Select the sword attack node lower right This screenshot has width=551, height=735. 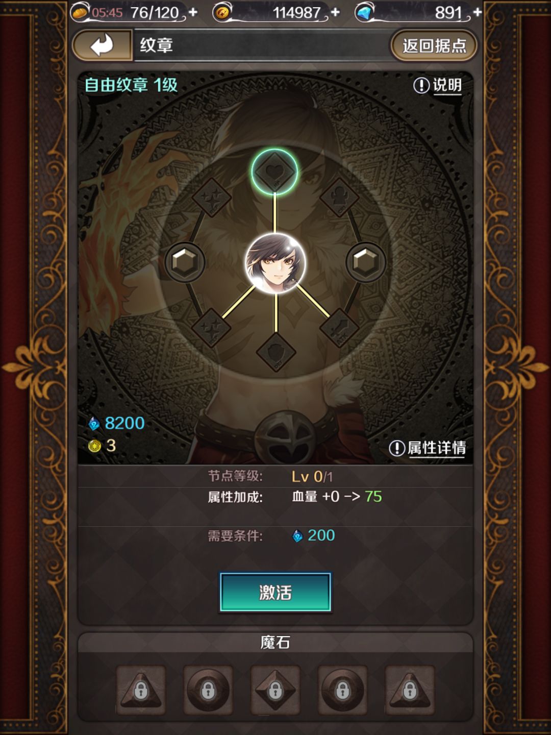[x=339, y=328]
